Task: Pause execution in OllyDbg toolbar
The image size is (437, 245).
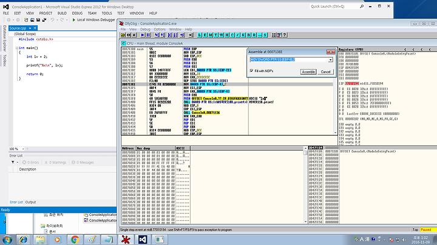Action: click(x=148, y=35)
